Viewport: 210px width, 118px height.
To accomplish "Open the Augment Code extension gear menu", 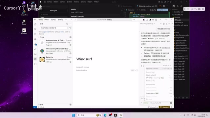I will (71, 45).
